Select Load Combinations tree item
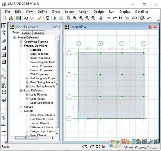The height and width of the screenshot is (151, 161). (x=42, y=103)
